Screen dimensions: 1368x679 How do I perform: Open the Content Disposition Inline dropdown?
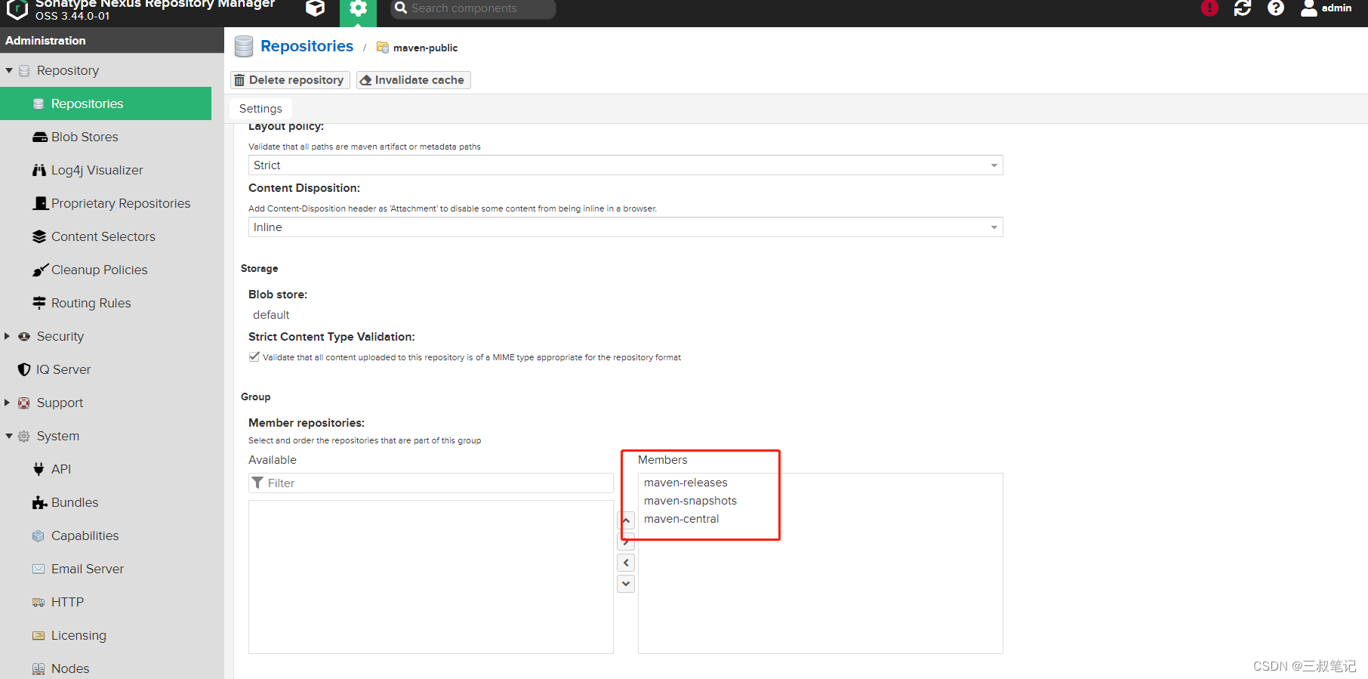point(626,227)
